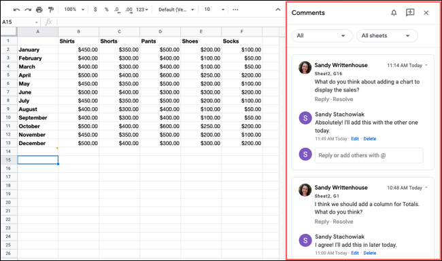442x261 pixels.
Task: Open more toolbar options ellipsis
Action: click(x=235, y=9)
